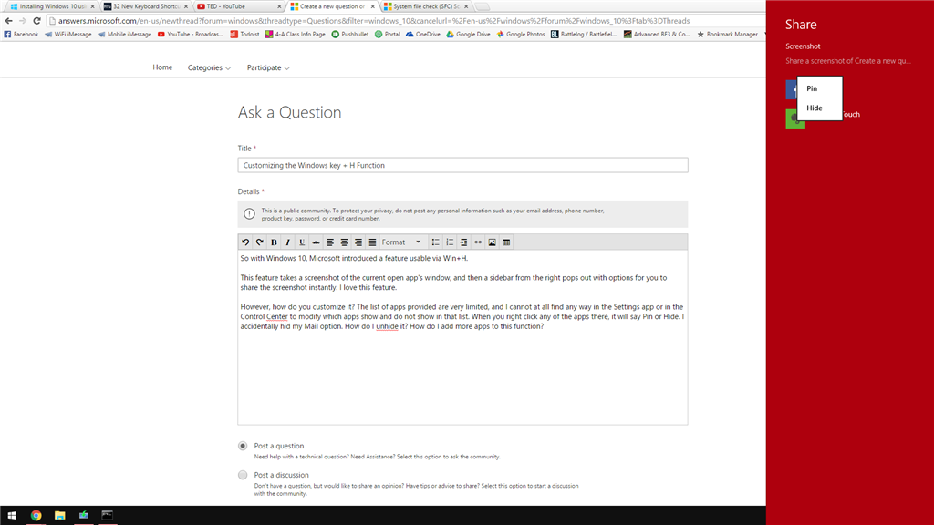Select the Post a question radio button
This screenshot has width=934, height=525.
tap(243, 446)
